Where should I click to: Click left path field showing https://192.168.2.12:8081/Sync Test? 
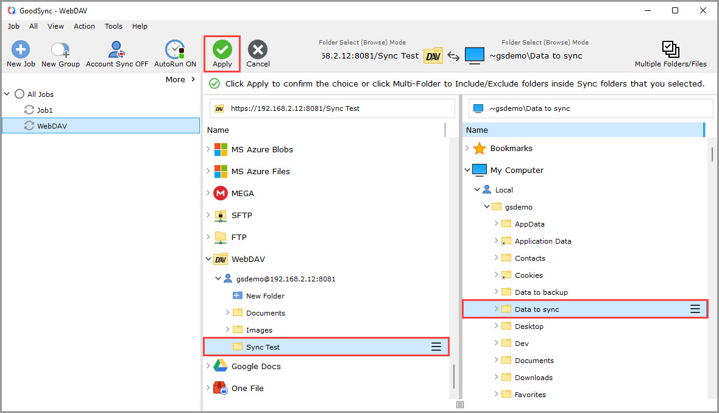pos(333,108)
